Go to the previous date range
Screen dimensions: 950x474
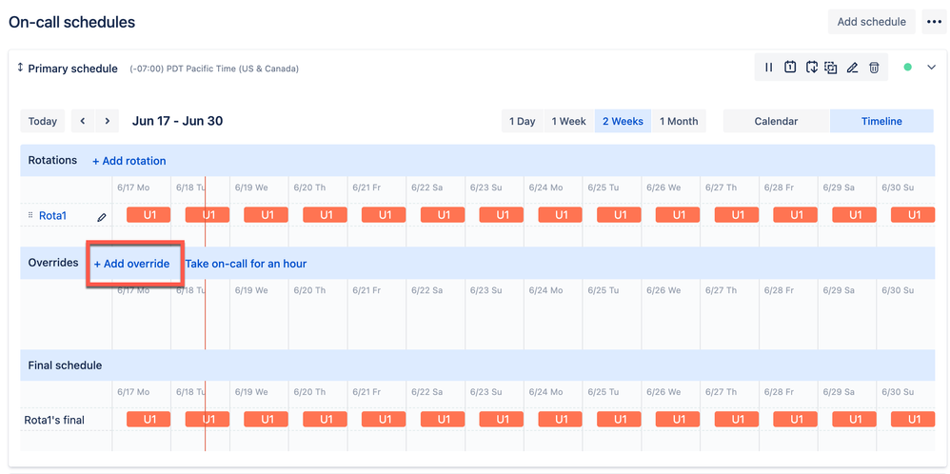tap(83, 121)
